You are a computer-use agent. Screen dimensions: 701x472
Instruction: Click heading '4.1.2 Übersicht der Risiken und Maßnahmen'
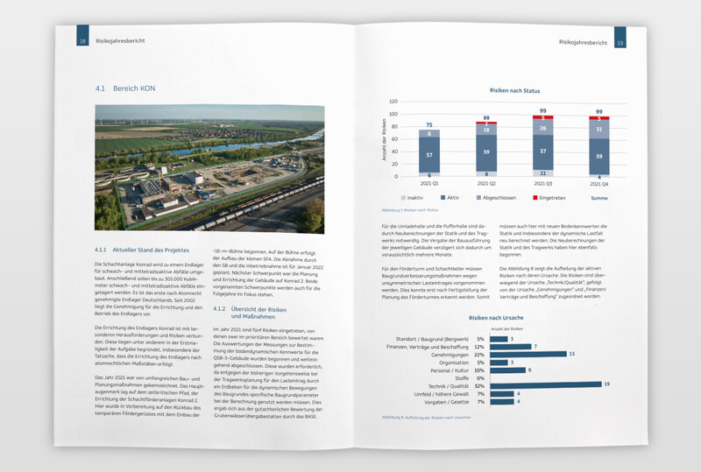point(250,313)
